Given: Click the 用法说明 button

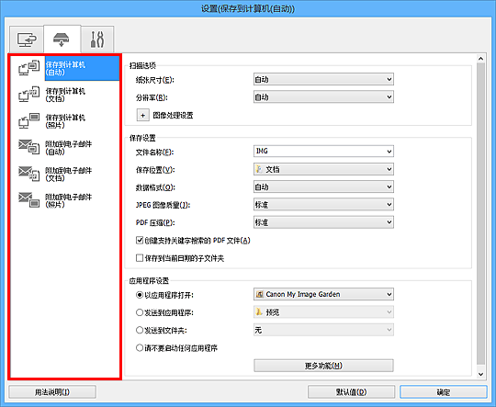Looking at the screenshot, I should click(x=52, y=392).
